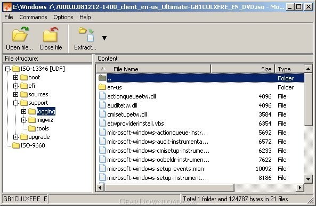Click the horizontal scrollbar right arrow

point(300,188)
